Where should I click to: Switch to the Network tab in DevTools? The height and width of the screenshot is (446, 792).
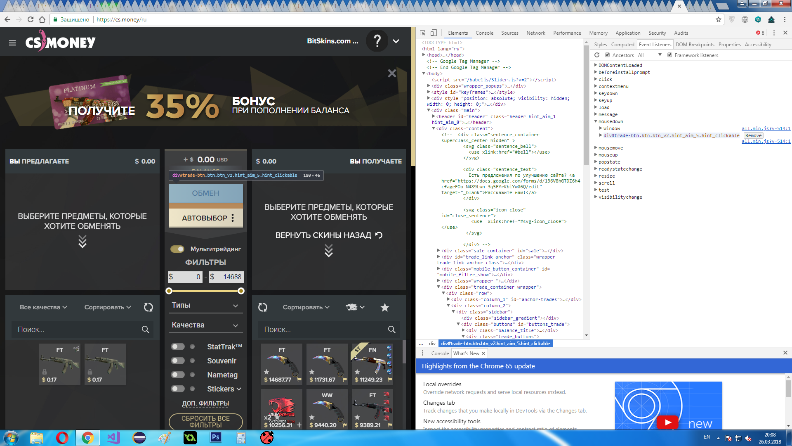pyautogui.click(x=535, y=33)
